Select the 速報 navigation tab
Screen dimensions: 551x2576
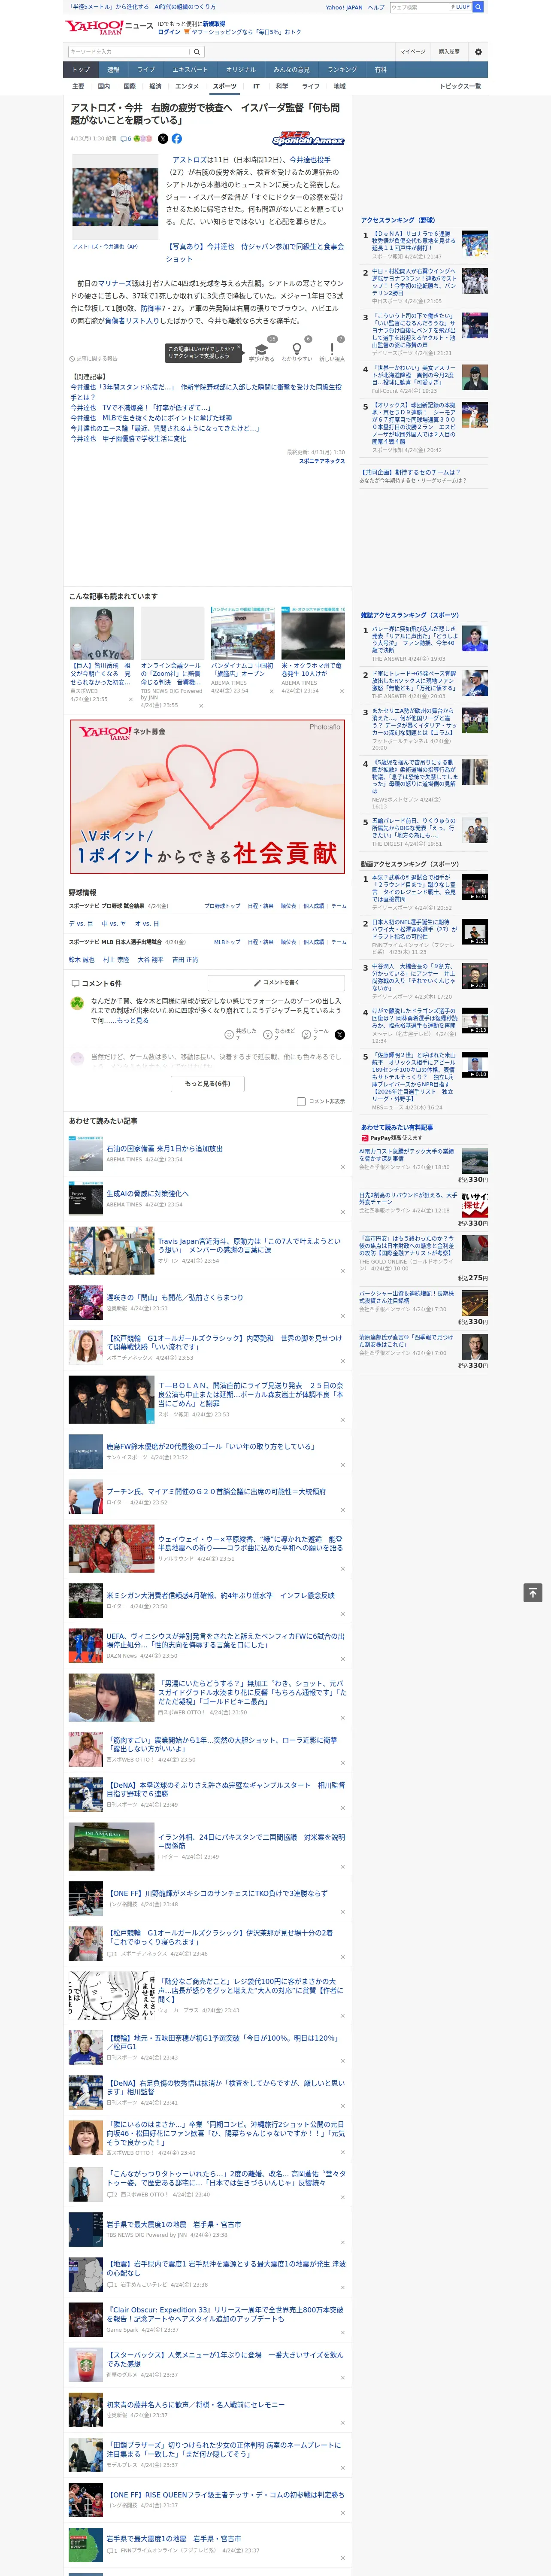click(x=113, y=70)
